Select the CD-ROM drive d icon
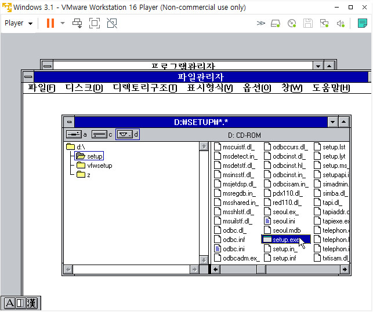Image resolution: width=373 pixels, height=312 pixels. (x=124, y=134)
